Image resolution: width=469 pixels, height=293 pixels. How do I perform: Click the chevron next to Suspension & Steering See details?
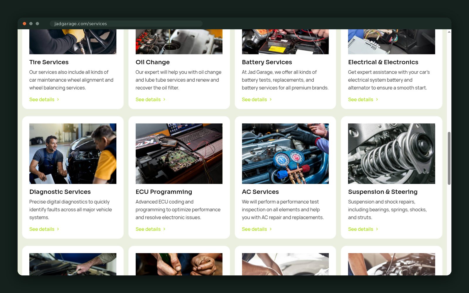pyautogui.click(x=377, y=229)
